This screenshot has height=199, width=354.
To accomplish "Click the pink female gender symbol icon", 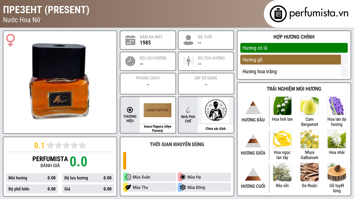I will click(x=10, y=40).
